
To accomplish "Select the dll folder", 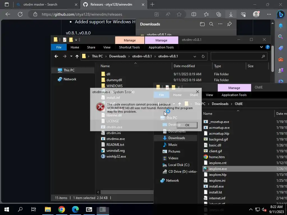I will [108, 74].
